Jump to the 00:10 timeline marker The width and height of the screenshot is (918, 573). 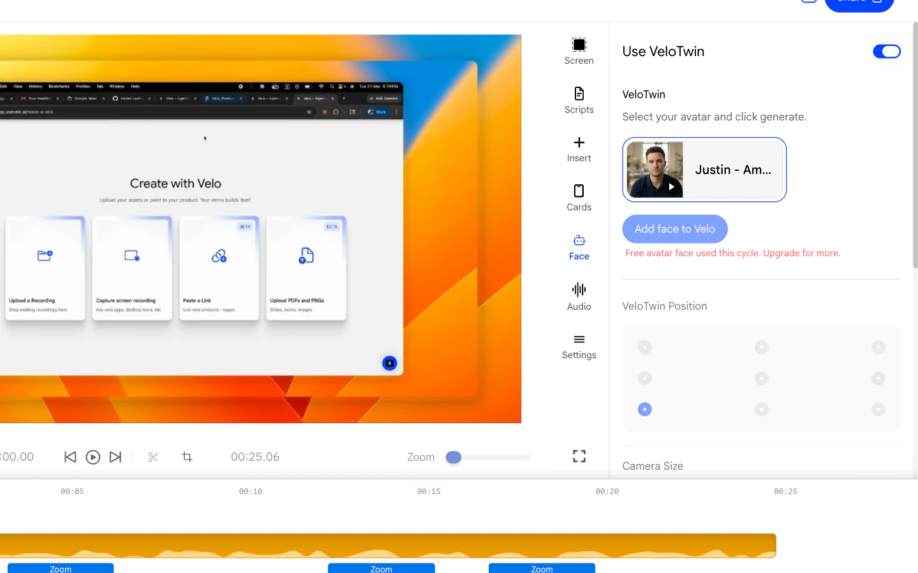point(251,491)
